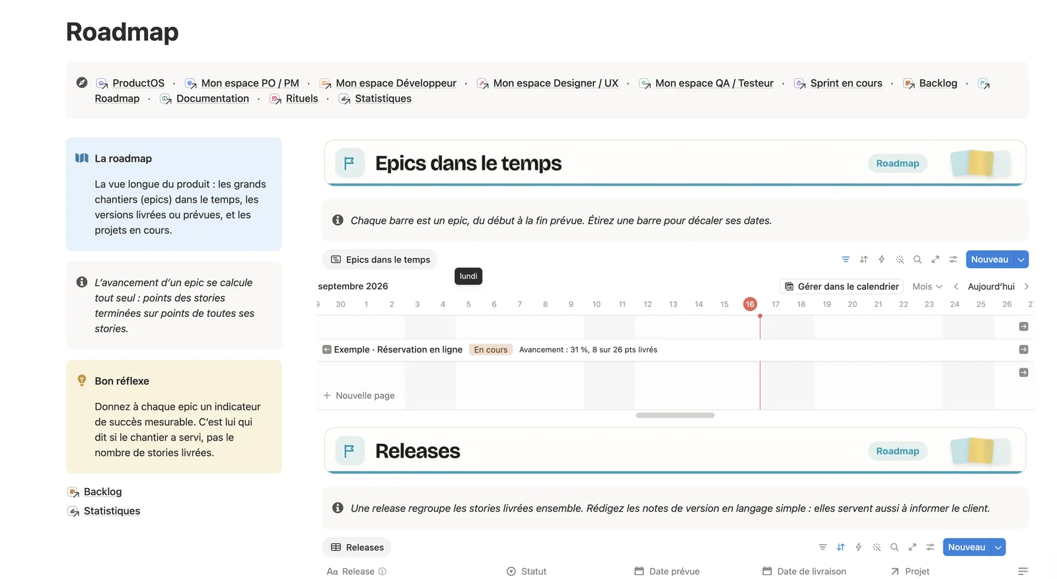
Task: Create new release with Nouveau button
Action: point(966,547)
